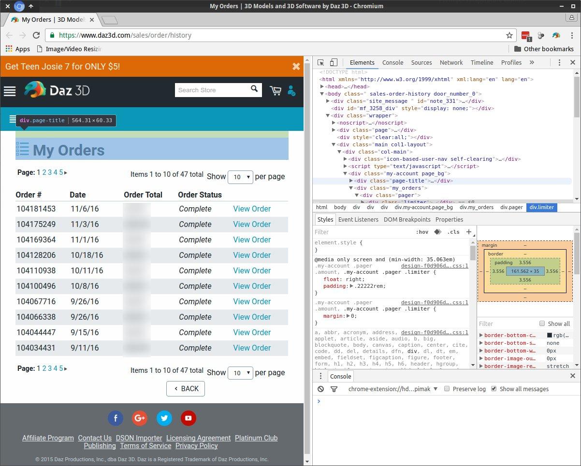The height and width of the screenshot is (466, 581).
Task: Open the top Show per page dropdown
Action: 240,177
